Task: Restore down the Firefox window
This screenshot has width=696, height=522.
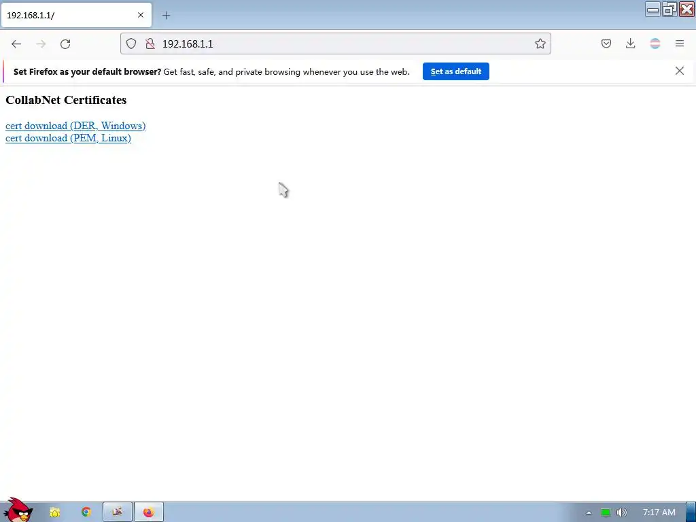Action: (669, 10)
